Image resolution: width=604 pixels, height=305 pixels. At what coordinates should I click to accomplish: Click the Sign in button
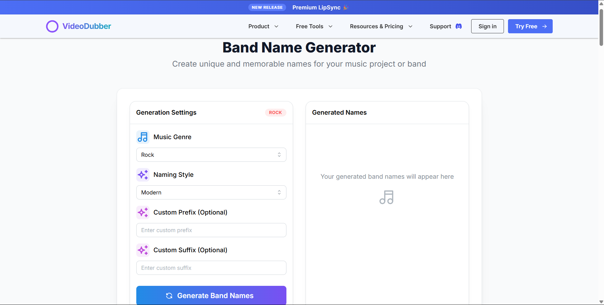487,26
